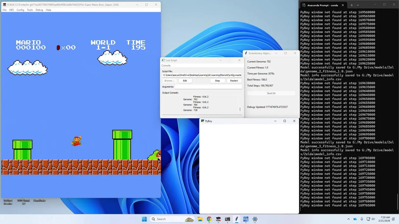Viewport: 399px width, 224px height.
Task: Open the clock showing 7:29 AM
Action: click(x=385, y=219)
